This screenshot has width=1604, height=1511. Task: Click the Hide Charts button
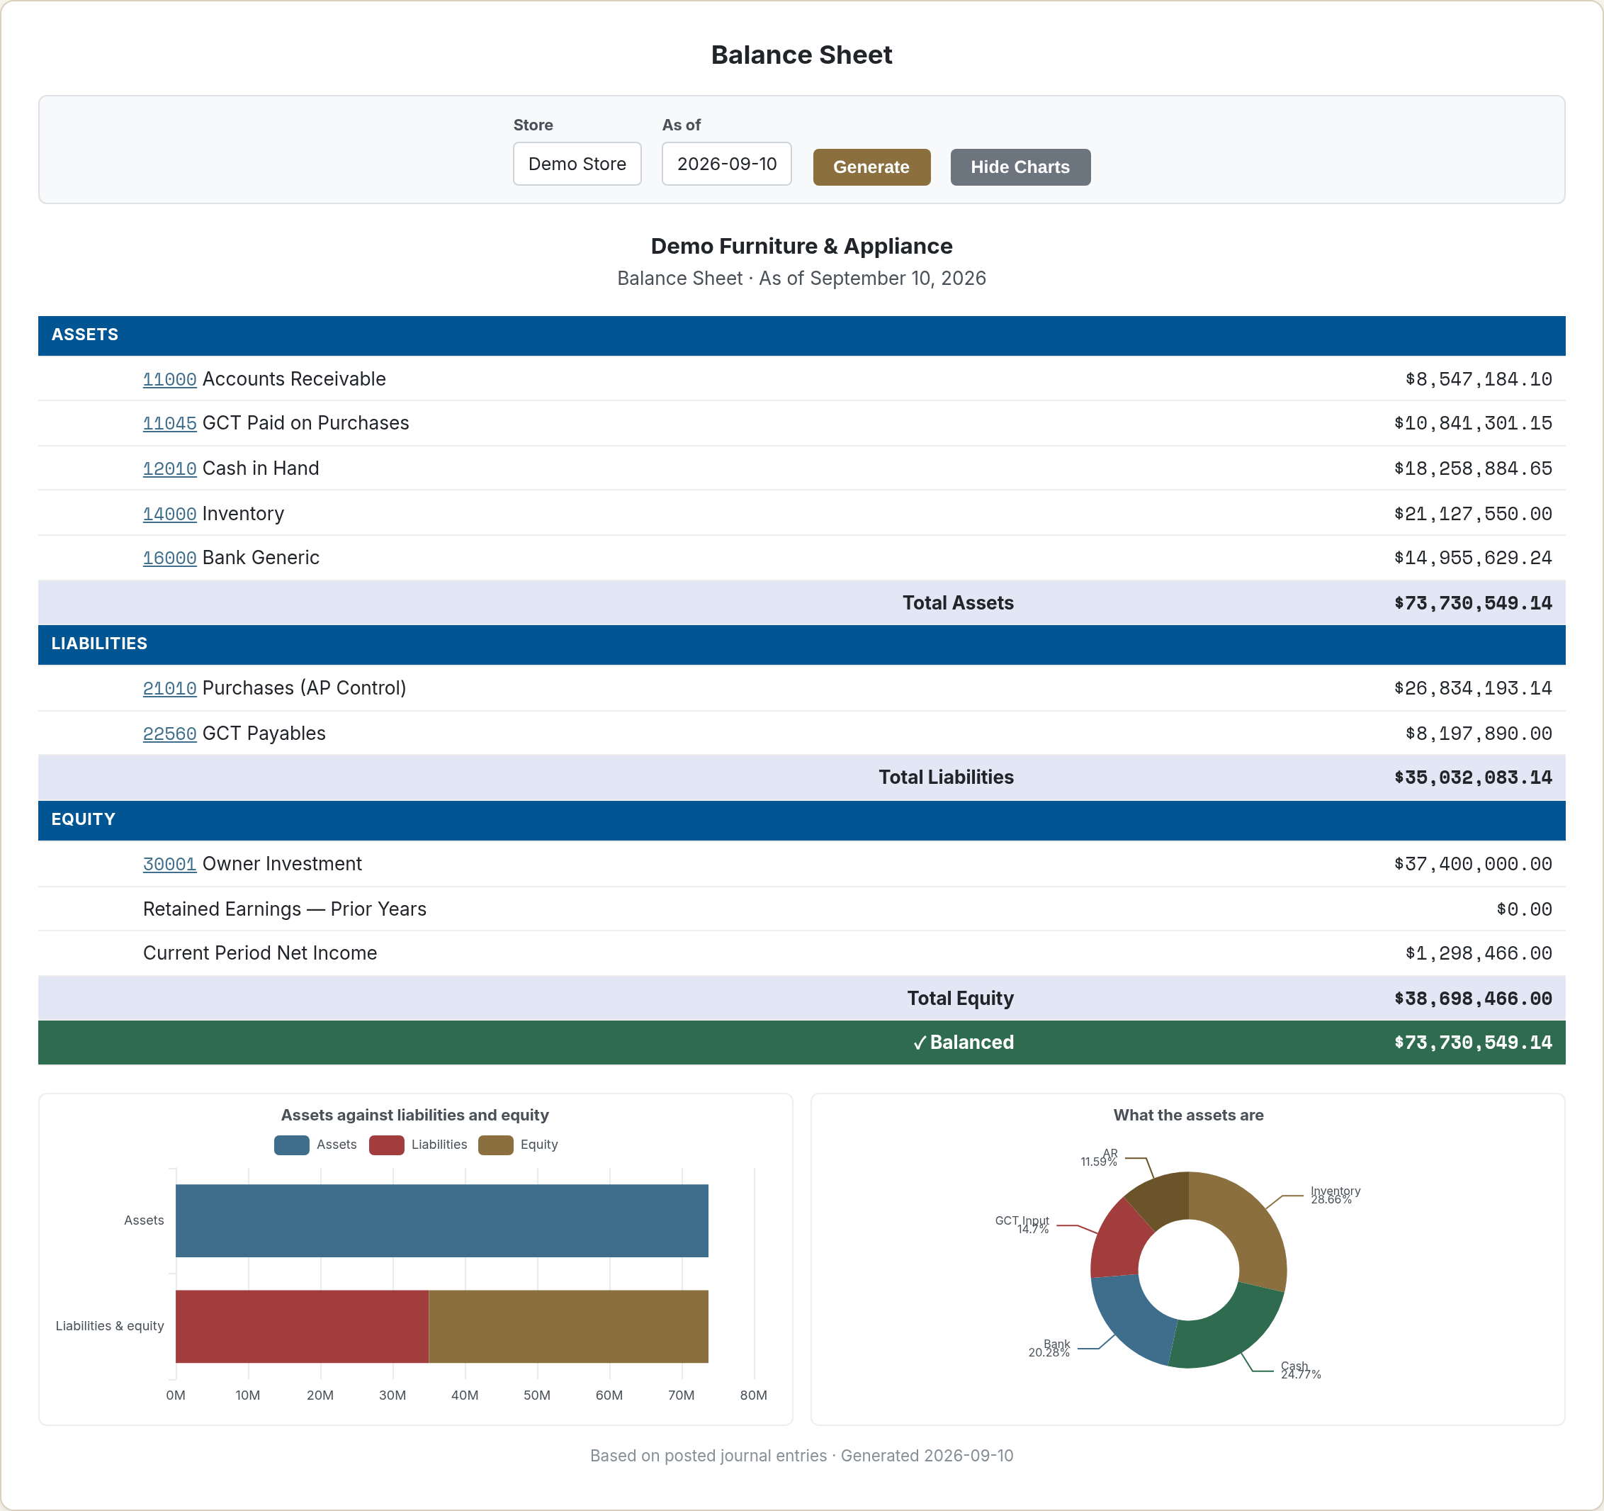1020,167
